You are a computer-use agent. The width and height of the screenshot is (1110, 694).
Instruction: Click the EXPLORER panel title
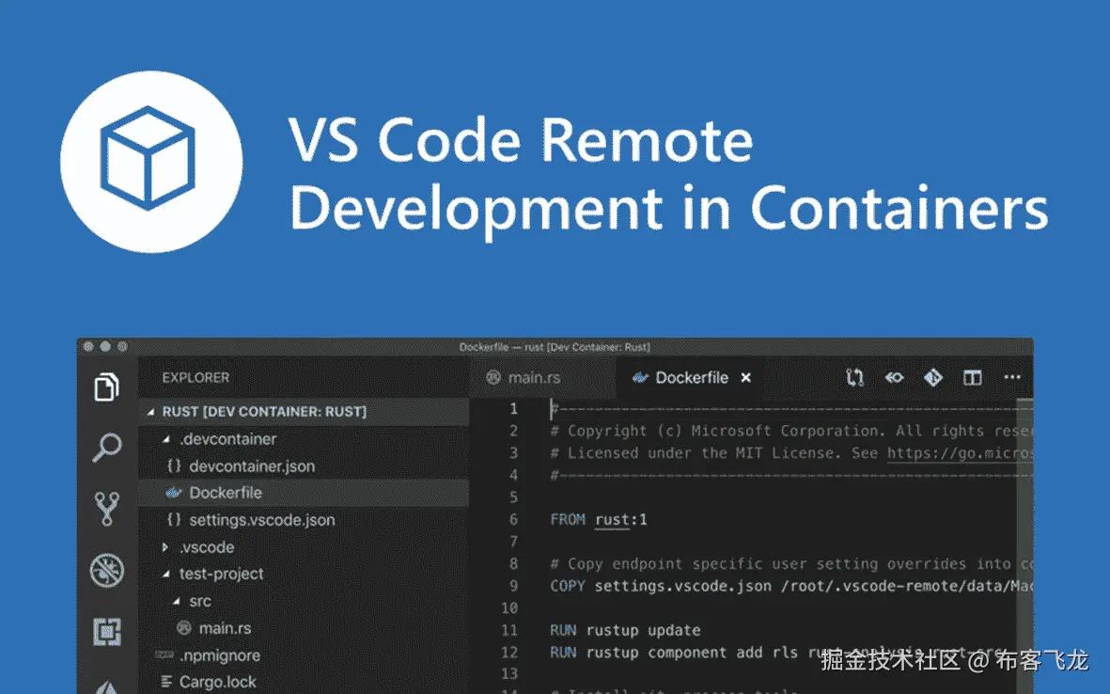[x=195, y=377]
